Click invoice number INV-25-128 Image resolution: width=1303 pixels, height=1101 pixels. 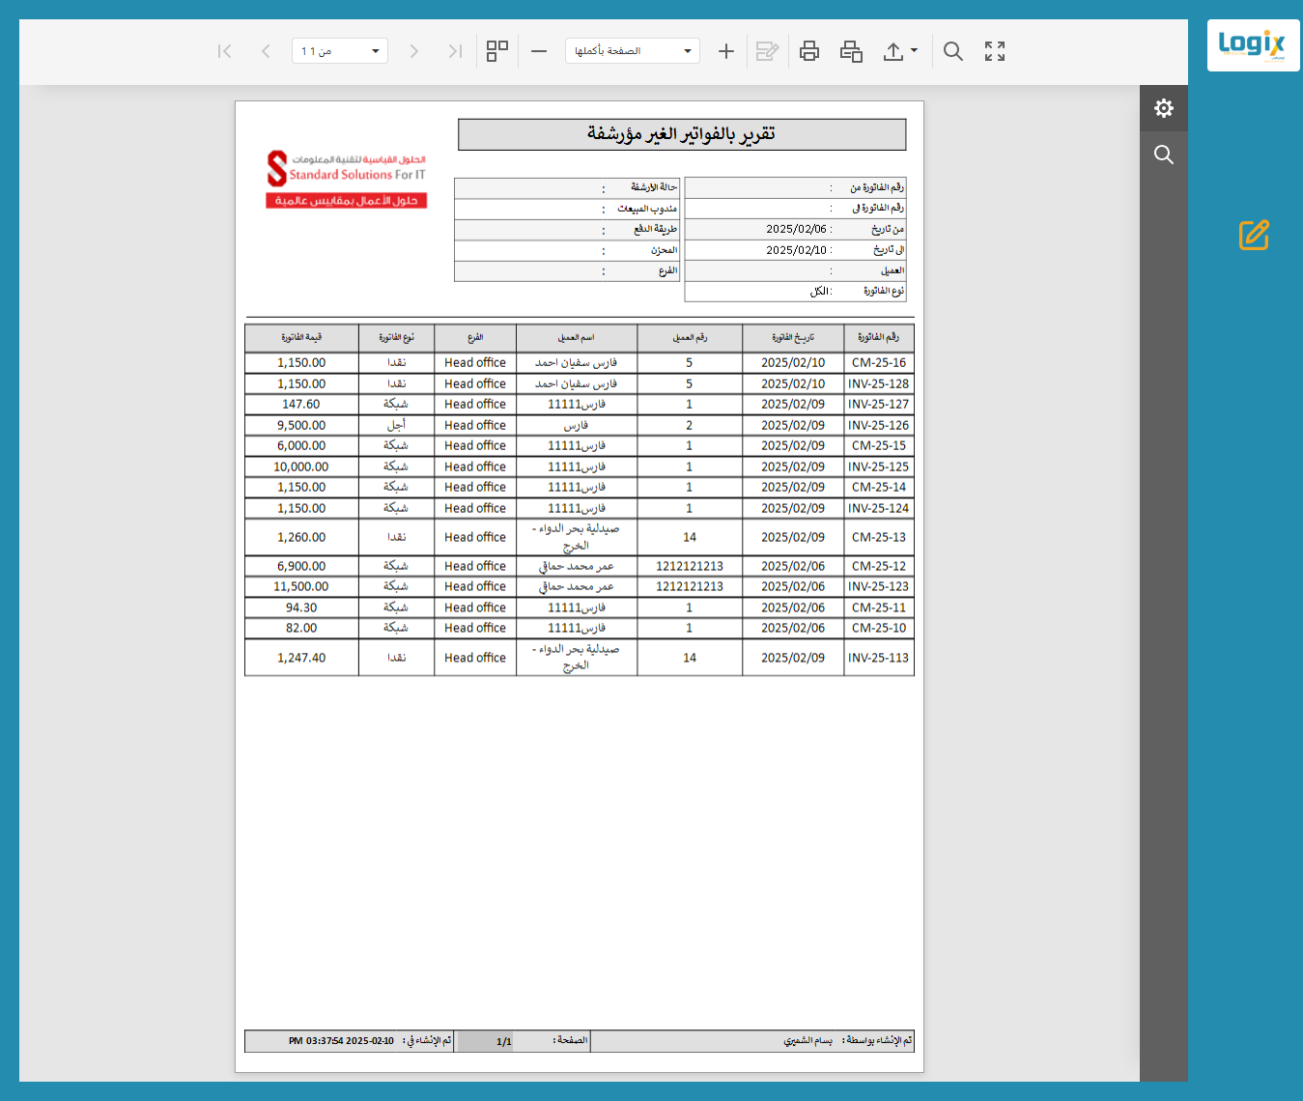coord(879,384)
